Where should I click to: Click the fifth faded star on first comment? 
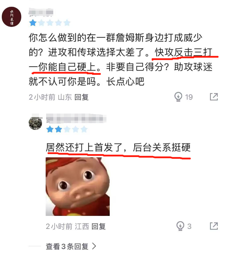tap(67, 23)
